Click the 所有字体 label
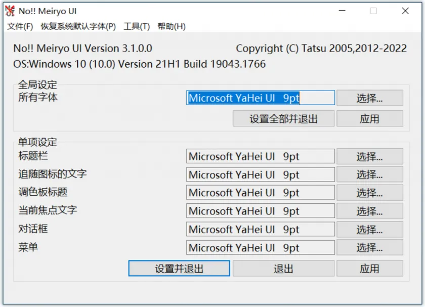The image size is (425, 307). [38, 97]
